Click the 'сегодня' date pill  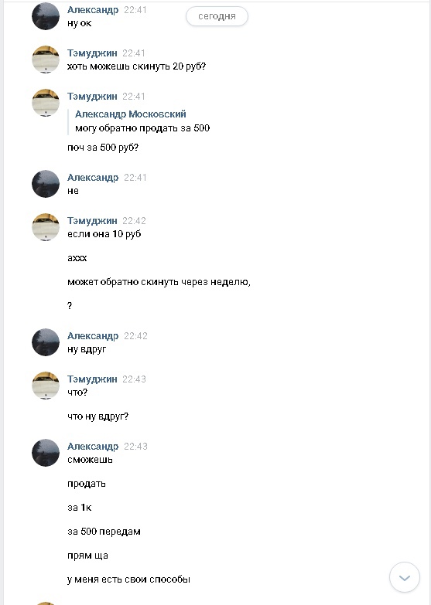click(217, 16)
